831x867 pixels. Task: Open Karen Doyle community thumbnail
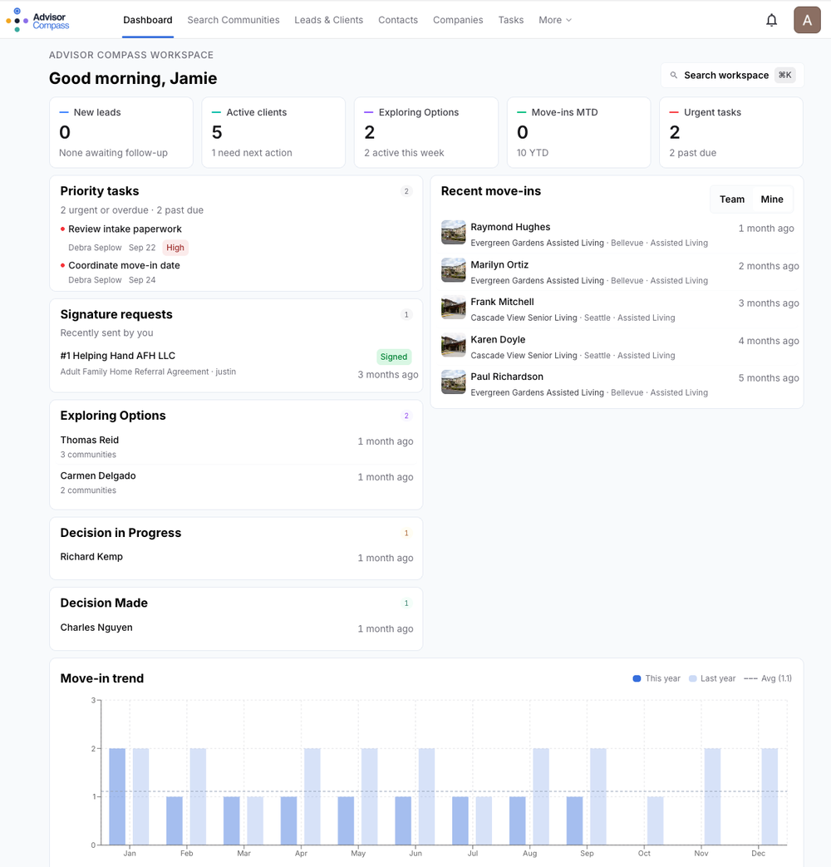coord(454,345)
